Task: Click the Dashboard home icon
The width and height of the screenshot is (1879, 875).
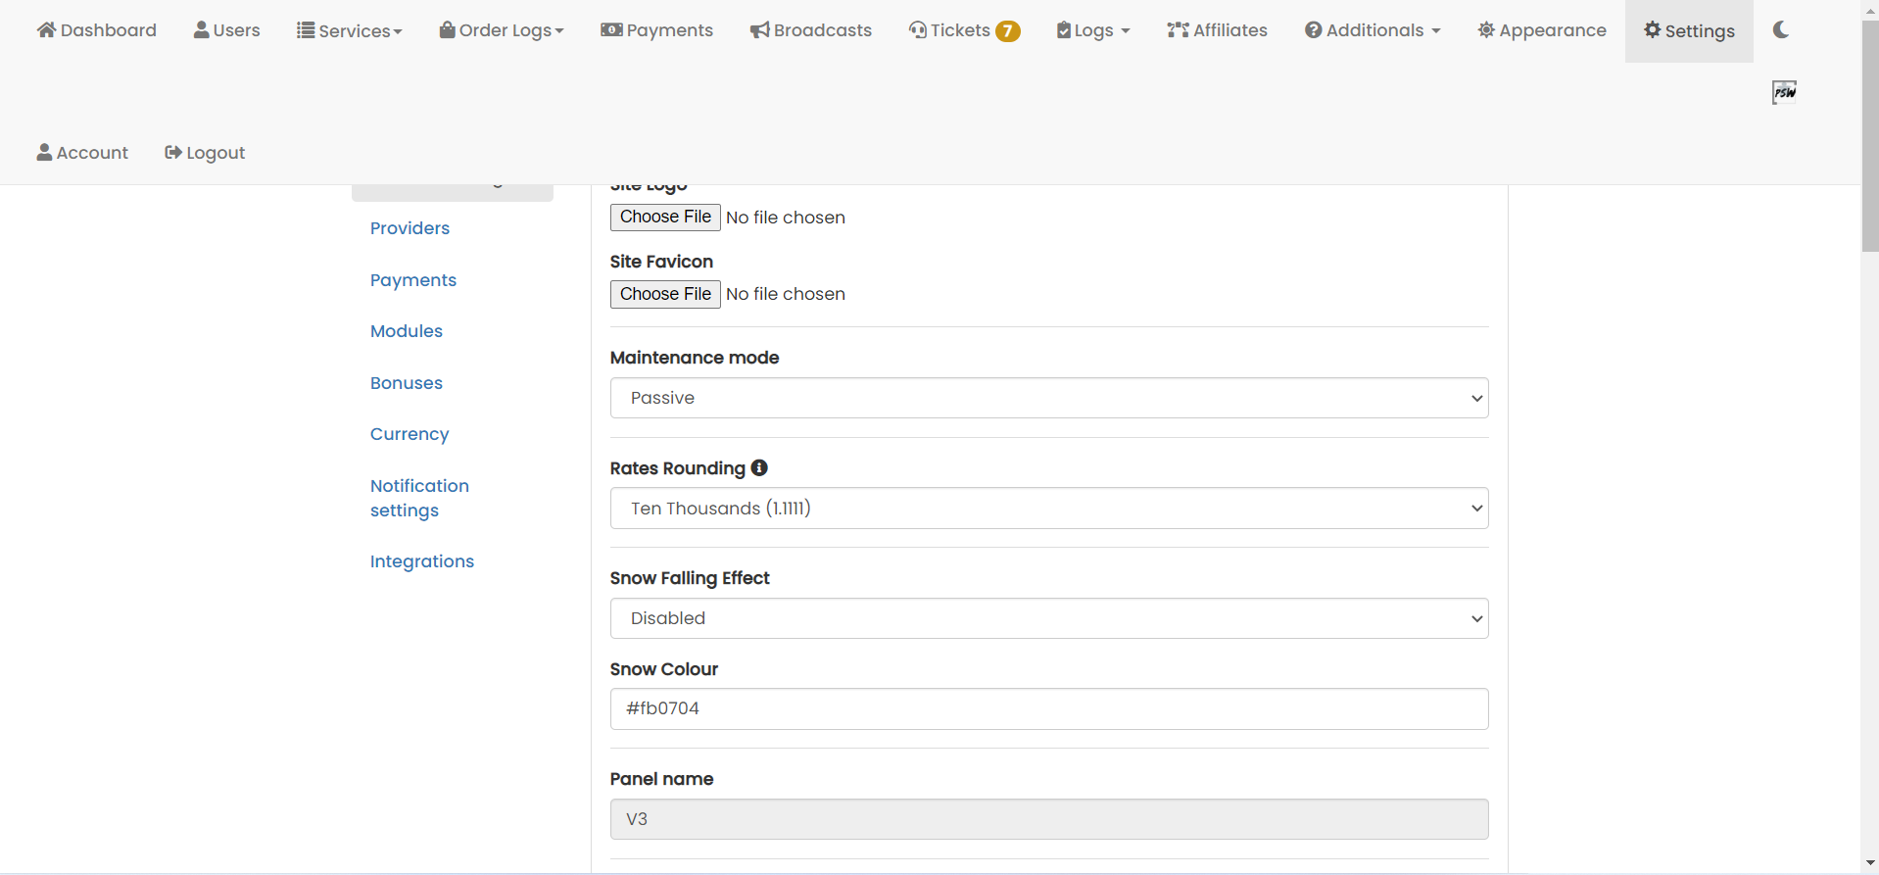Action: (46, 29)
